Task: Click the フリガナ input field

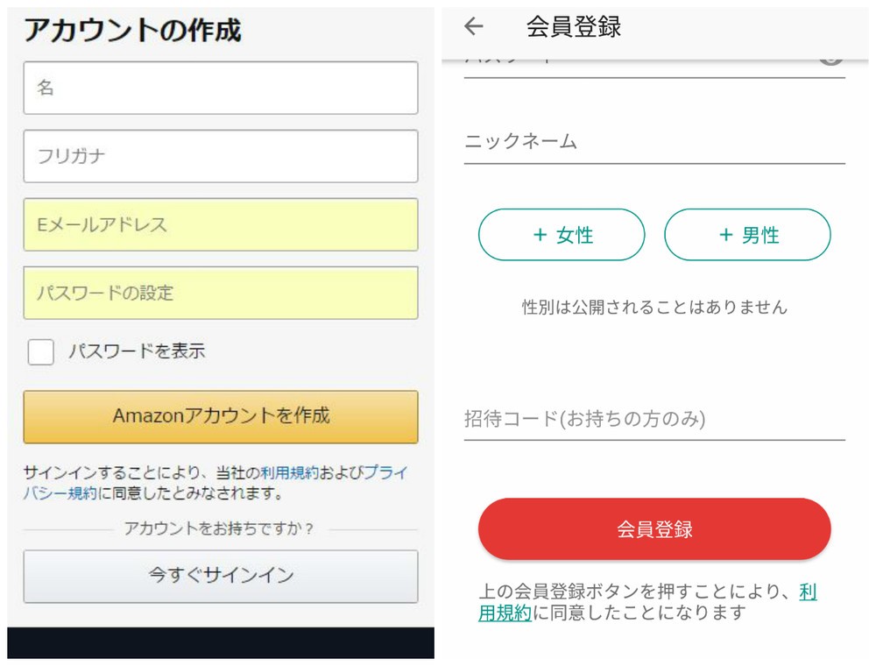Action: pyautogui.click(x=220, y=156)
